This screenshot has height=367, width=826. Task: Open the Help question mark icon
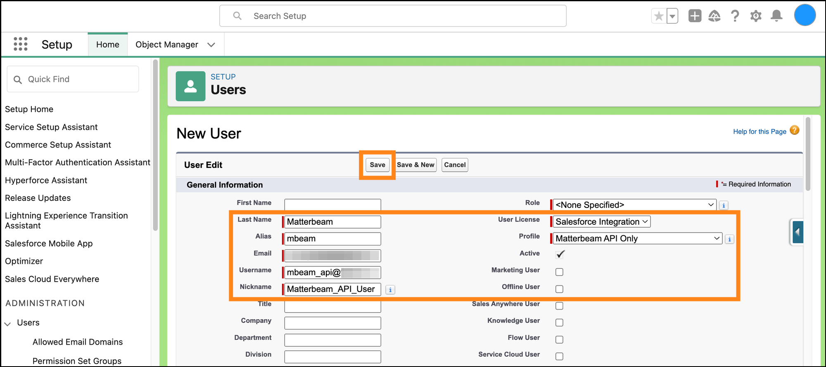click(x=735, y=16)
